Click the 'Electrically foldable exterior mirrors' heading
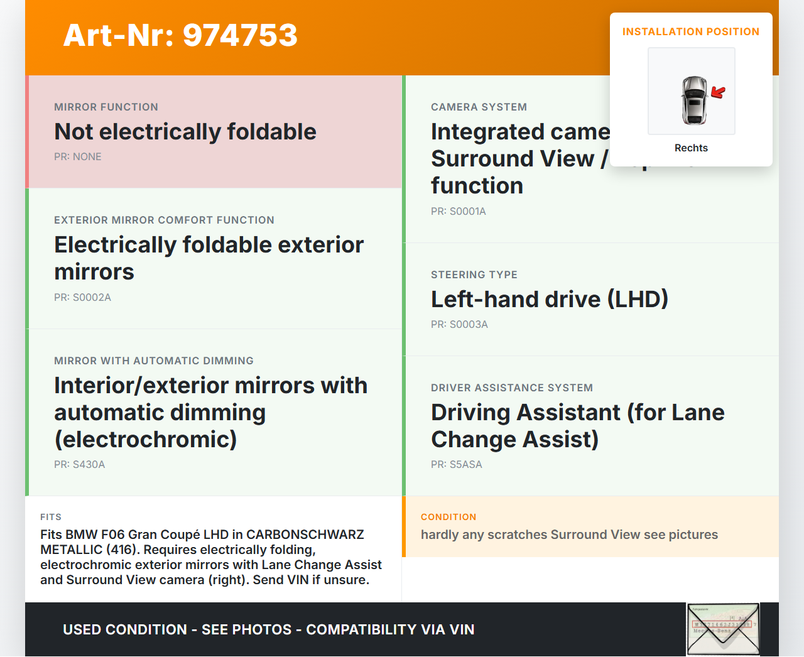The height and width of the screenshot is (657, 804). (209, 258)
